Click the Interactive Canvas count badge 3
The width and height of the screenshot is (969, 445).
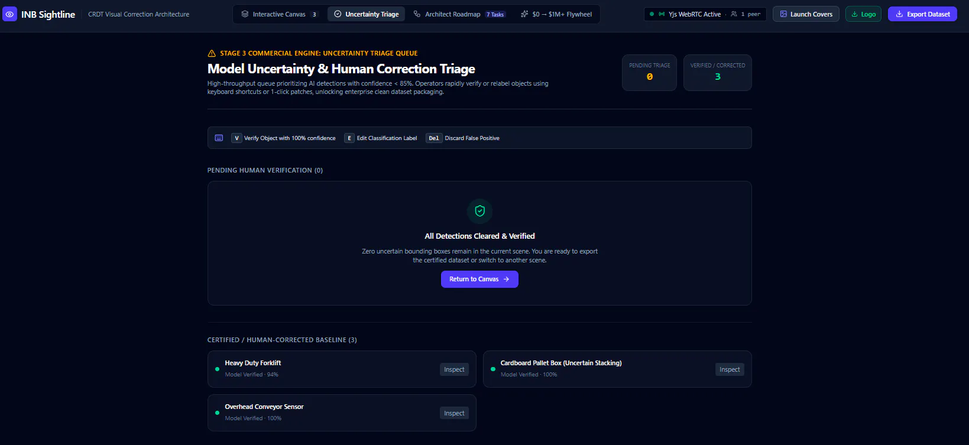click(315, 14)
